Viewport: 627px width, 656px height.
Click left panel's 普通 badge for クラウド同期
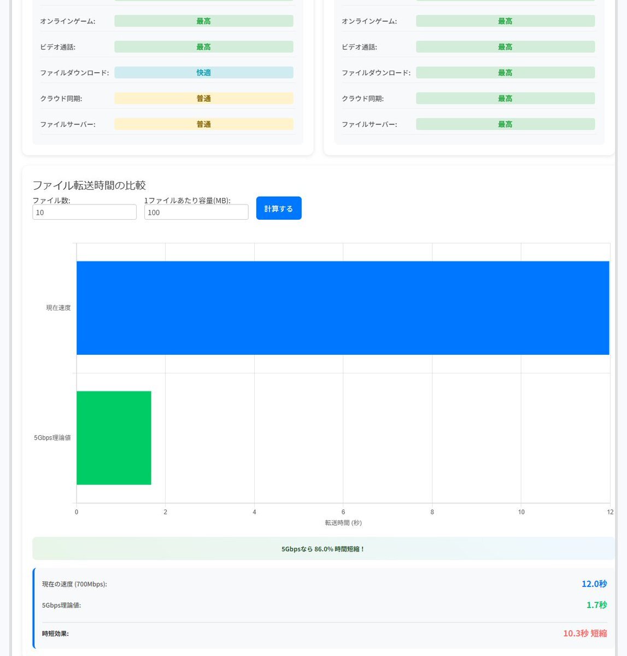point(203,98)
